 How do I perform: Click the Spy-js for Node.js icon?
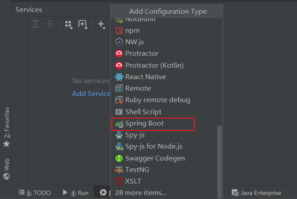pyautogui.click(x=120, y=147)
